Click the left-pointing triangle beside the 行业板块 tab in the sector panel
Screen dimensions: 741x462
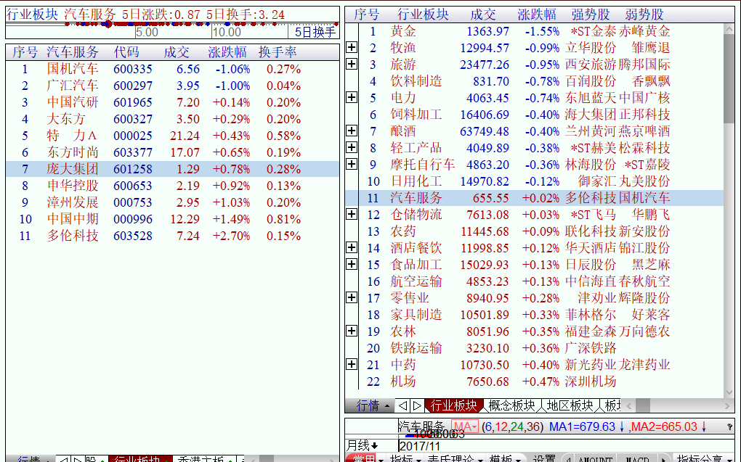402,405
